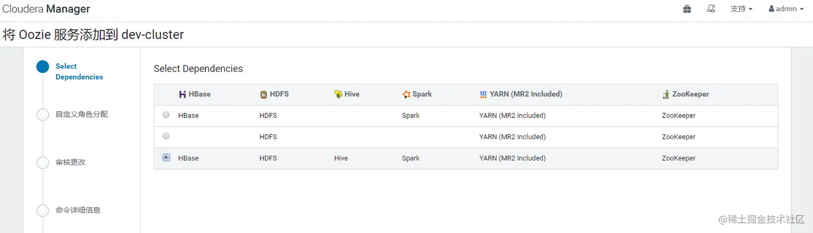
Task: Go to 审核更改 wizard step
Action: point(70,162)
